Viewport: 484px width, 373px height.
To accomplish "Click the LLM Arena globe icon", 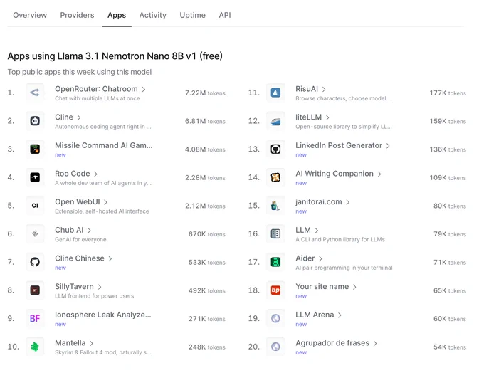I will pyautogui.click(x=275, y=318).
